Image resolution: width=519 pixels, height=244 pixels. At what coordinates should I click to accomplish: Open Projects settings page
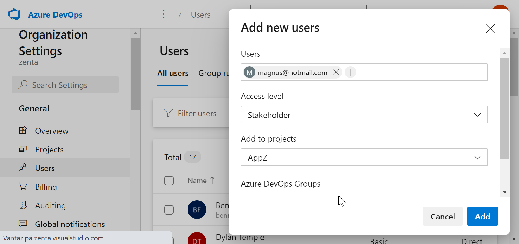point(65,149)
